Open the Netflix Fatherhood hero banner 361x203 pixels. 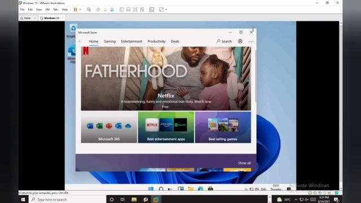pyautogui.click(x=166, y=78)
